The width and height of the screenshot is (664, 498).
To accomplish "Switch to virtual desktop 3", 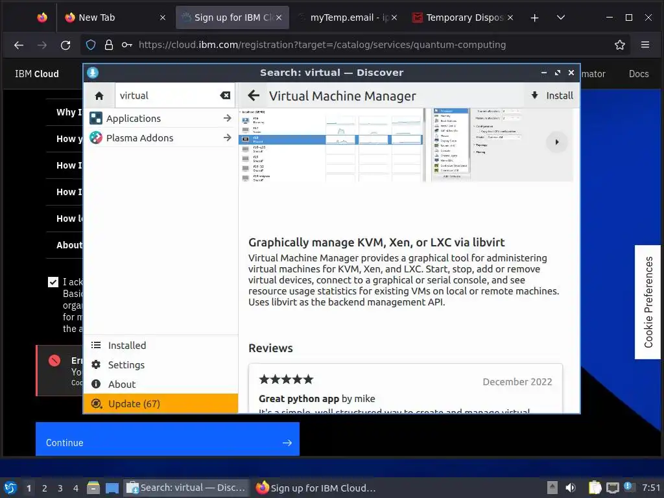I will 60,488.
